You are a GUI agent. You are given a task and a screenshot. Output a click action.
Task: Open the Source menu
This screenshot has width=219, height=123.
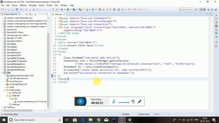[14, 5]
